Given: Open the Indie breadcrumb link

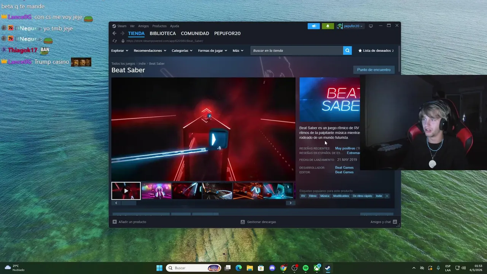Looking at the screenshot, I should [x=142, y=64].
